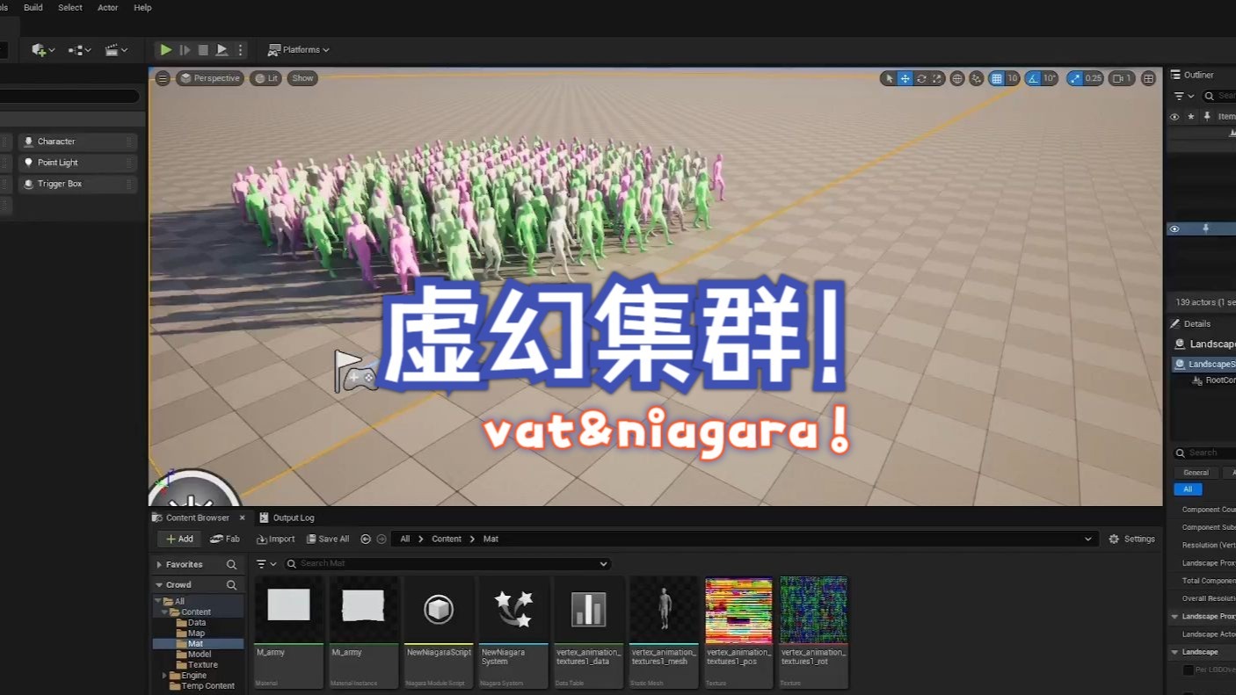
Task: Open the Content Browser asset filter dropdown
Action: tap(266, 563)
